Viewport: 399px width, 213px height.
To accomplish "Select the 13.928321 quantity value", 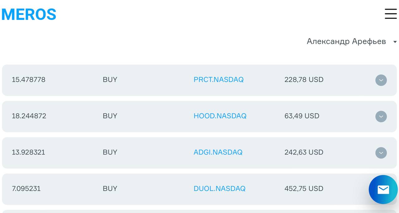I will pos(28,152).
